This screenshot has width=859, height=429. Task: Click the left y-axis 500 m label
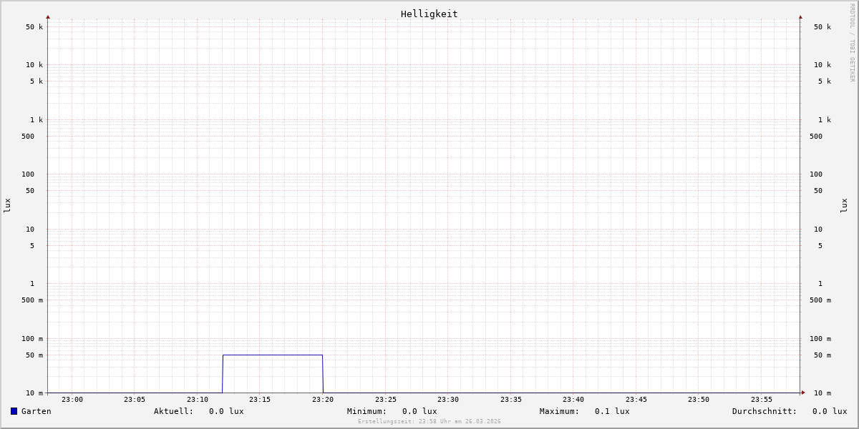(x=32, y=300)
